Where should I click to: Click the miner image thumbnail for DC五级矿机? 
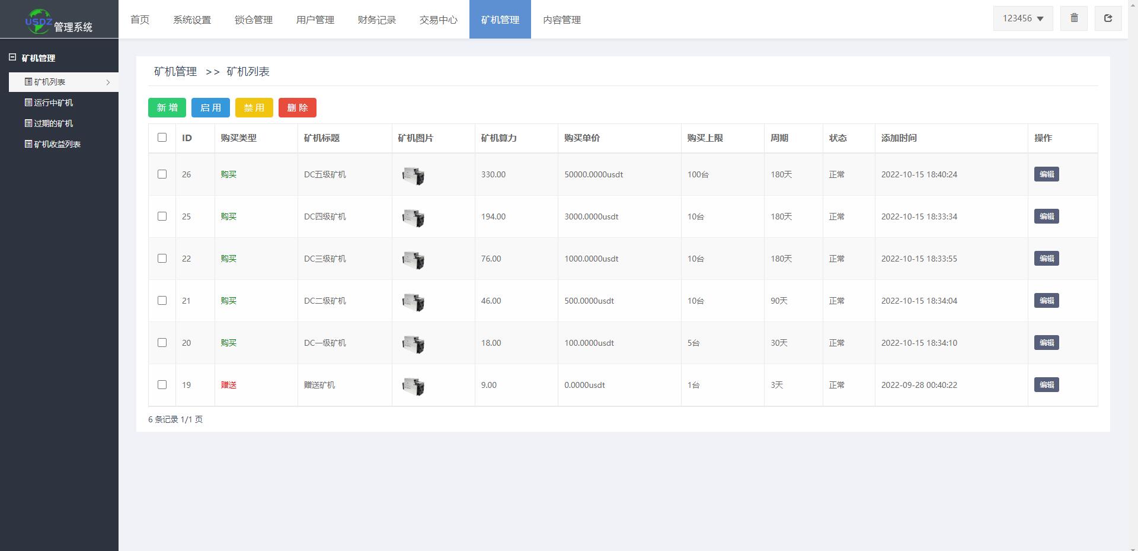click(413, 174)
